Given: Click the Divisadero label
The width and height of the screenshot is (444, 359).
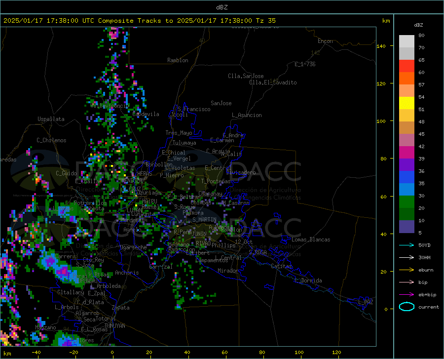Looking at the screenshot, I should coord(241,172).
